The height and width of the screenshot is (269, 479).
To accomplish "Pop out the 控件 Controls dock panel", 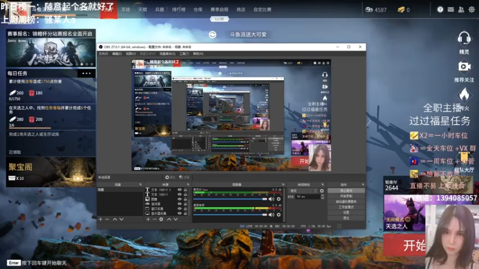I will tap(363, 185).
